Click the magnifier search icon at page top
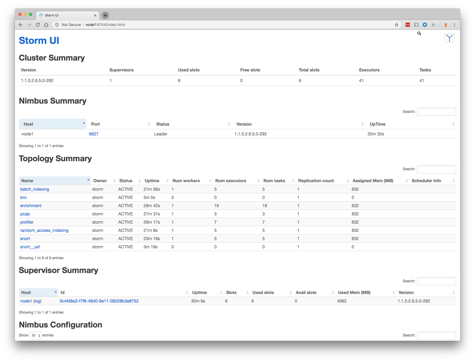Viewport: 475px width, 362px height. 419,33
